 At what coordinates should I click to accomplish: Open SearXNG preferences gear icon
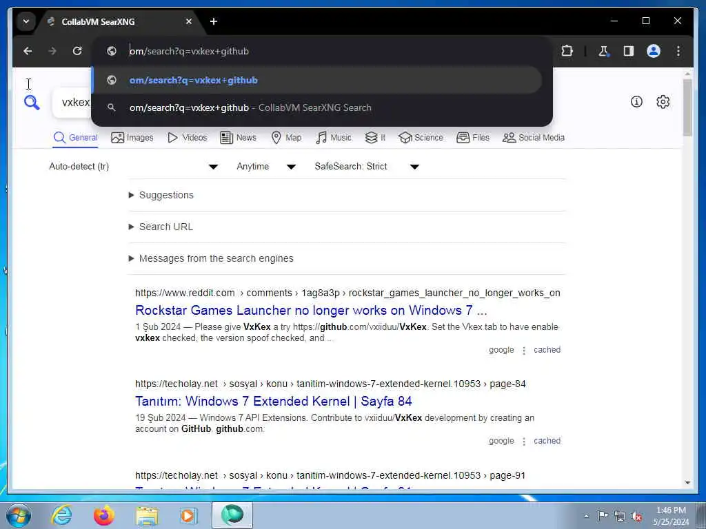click(x=663, y=102)
